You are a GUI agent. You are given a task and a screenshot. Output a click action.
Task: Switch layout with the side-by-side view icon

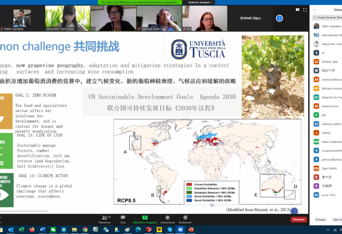[x=297, y=10]
